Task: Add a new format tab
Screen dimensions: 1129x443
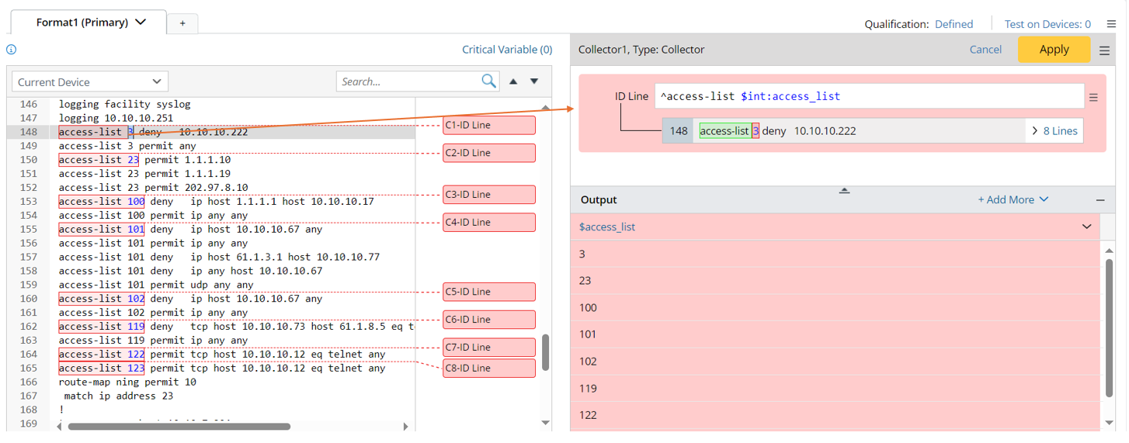Action: (182, 23)
